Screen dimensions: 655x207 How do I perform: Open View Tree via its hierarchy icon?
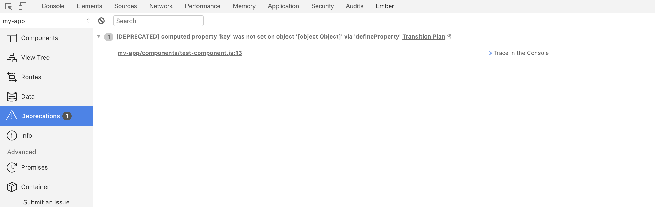click(12, 58)
